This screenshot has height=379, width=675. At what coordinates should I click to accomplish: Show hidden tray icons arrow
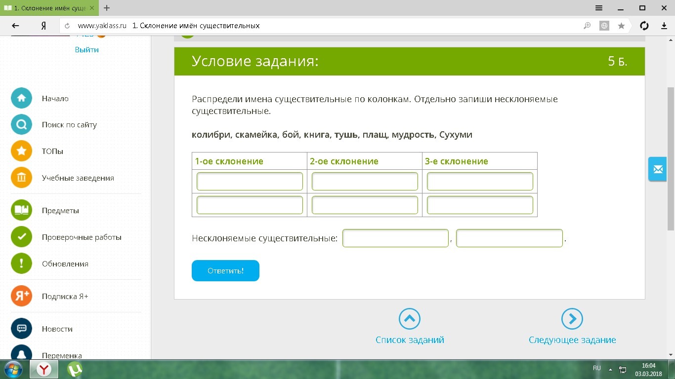610,369
